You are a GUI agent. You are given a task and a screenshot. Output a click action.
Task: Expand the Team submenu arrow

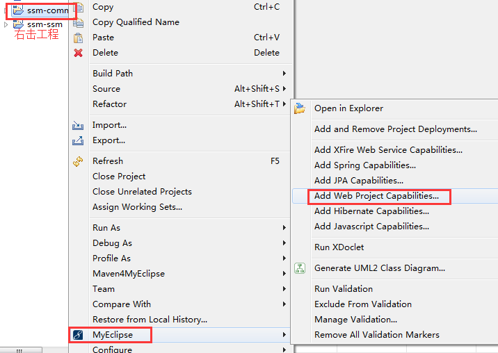(x=284, y=288)
